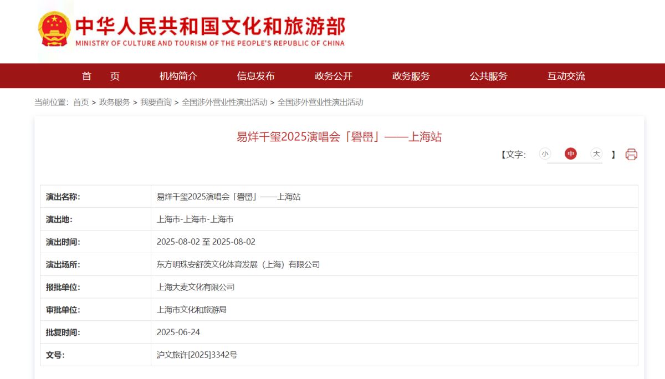Click the red concert title heading
Viewport: 665px width, 379px height.
click(339, 137)
